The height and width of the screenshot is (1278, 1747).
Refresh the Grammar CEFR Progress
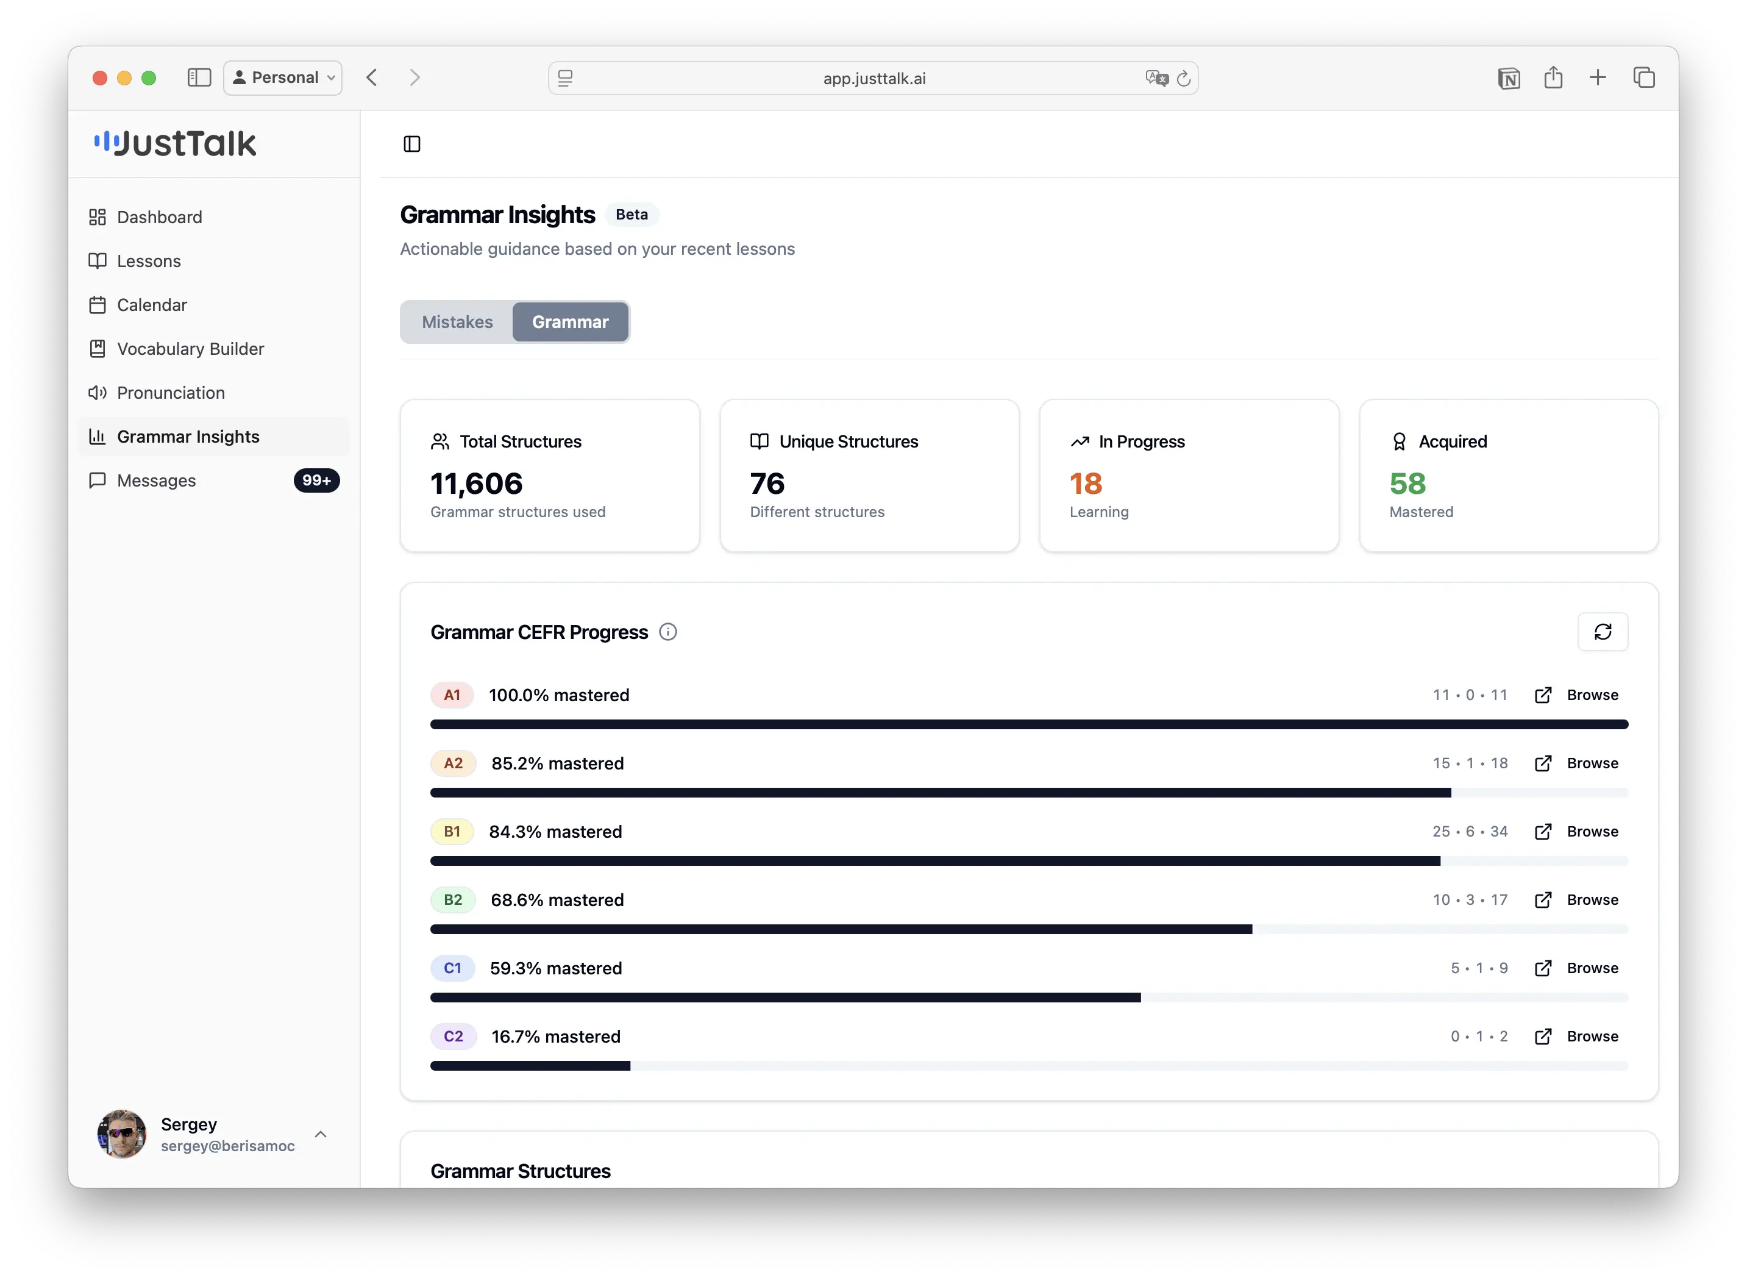click(x=1603, y=632)
